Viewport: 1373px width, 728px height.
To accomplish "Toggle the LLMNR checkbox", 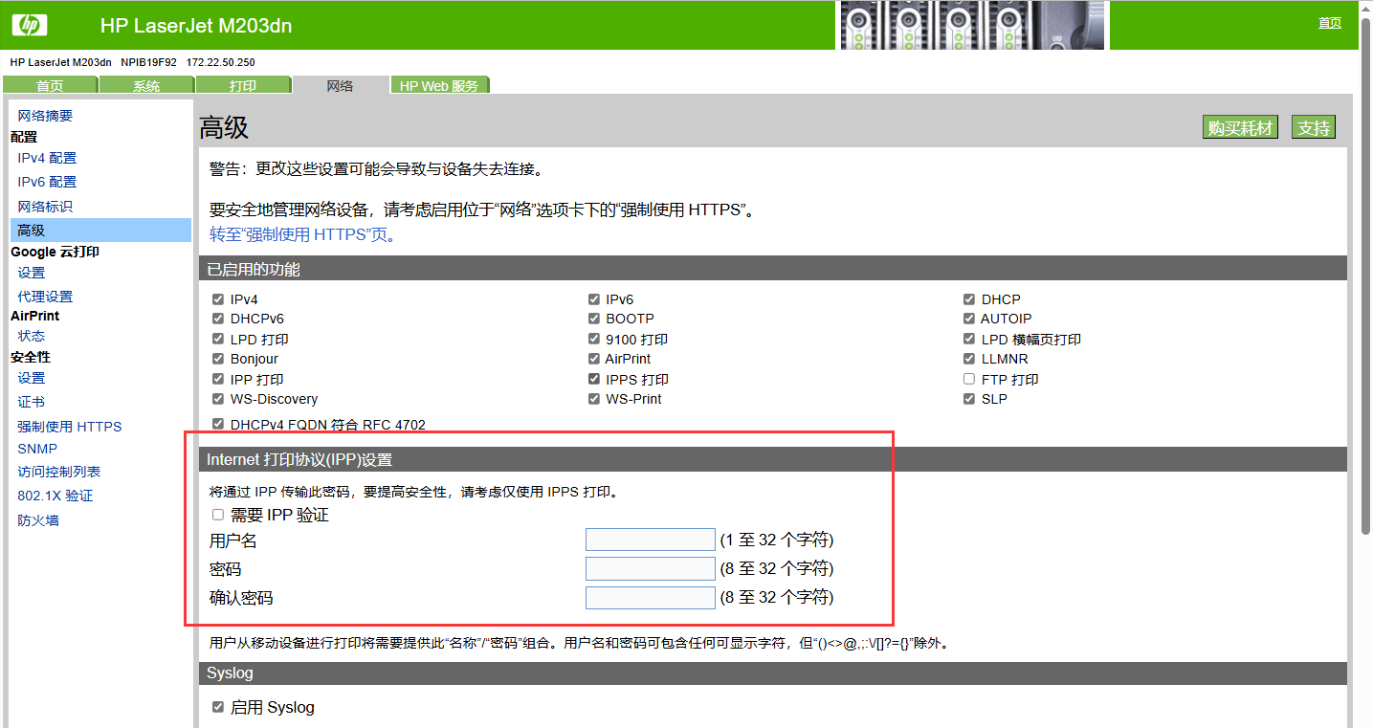I will [969, 359].
